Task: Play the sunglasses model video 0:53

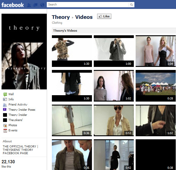Action: click(114, 120)
